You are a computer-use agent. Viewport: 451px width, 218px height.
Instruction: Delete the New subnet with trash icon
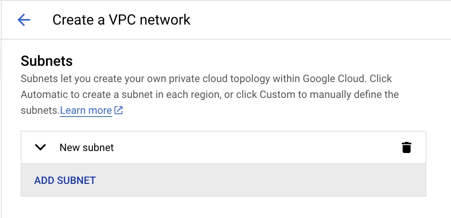point(407,147)
